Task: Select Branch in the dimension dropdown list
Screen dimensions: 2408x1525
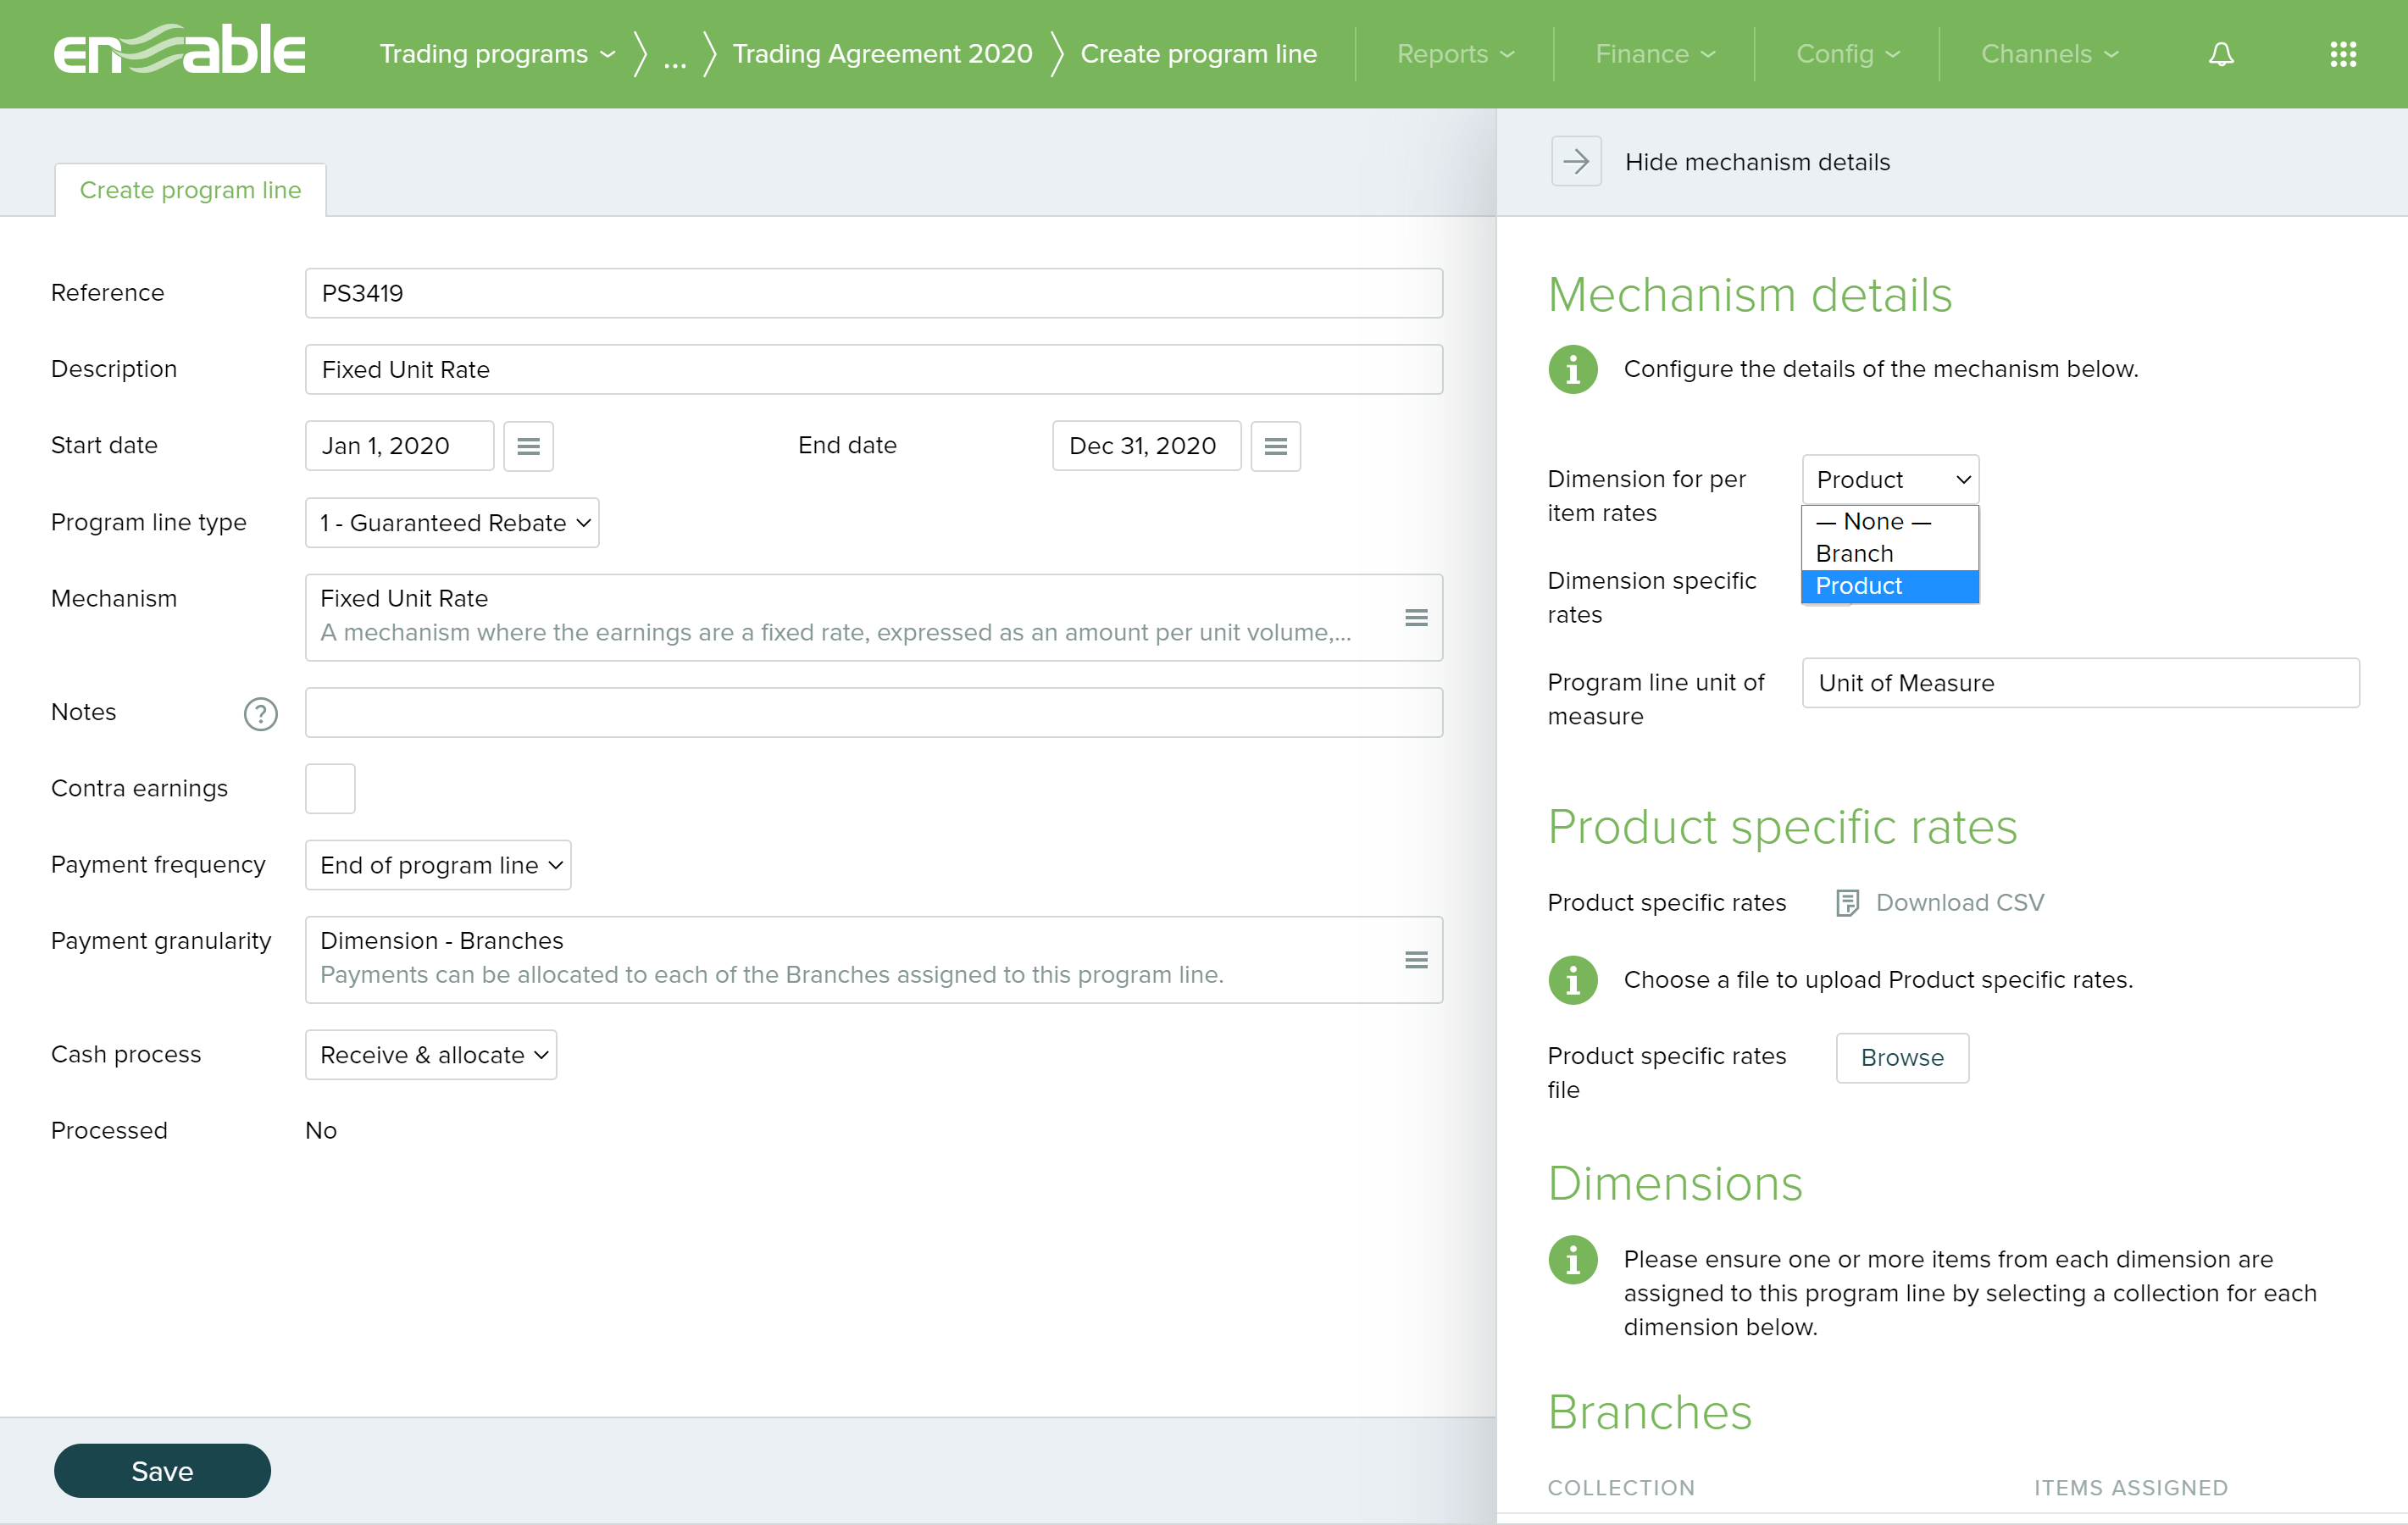Action: 1855,553
